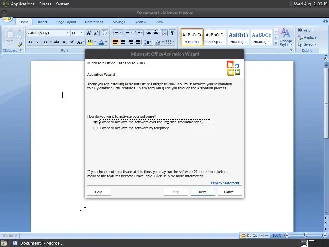Align text left
The width and height of the screenshot is (329, 247).
pyautogui.click(x=115, y=42)
